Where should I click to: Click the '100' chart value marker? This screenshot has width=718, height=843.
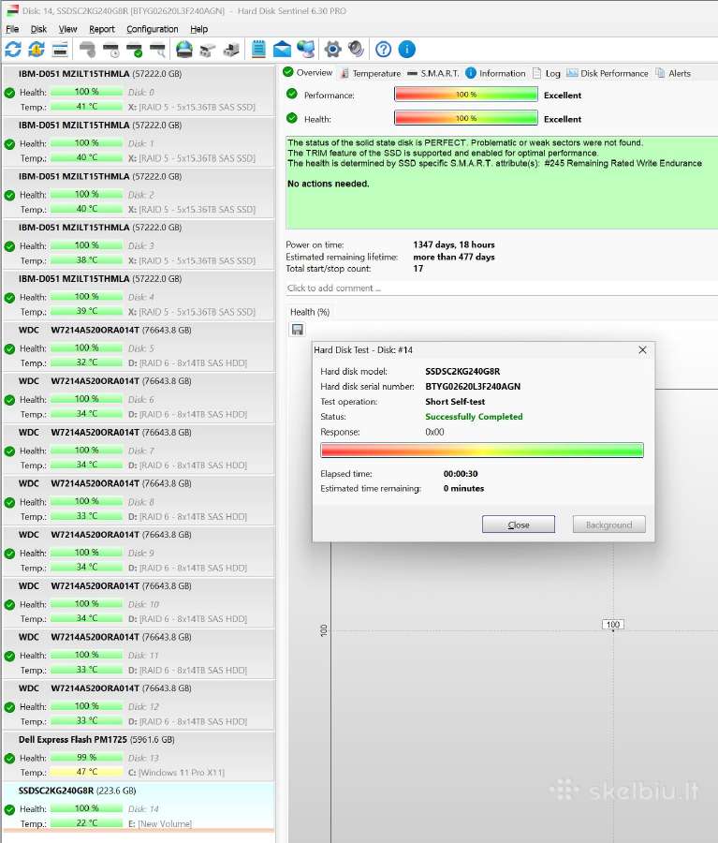612,624
